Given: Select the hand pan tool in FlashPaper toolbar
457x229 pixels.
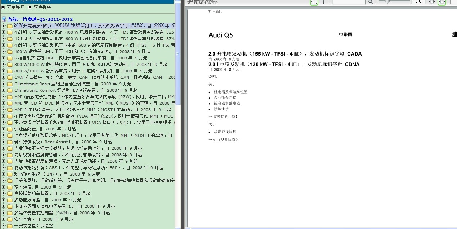Looking at the screenshot, I should (314, 2).
